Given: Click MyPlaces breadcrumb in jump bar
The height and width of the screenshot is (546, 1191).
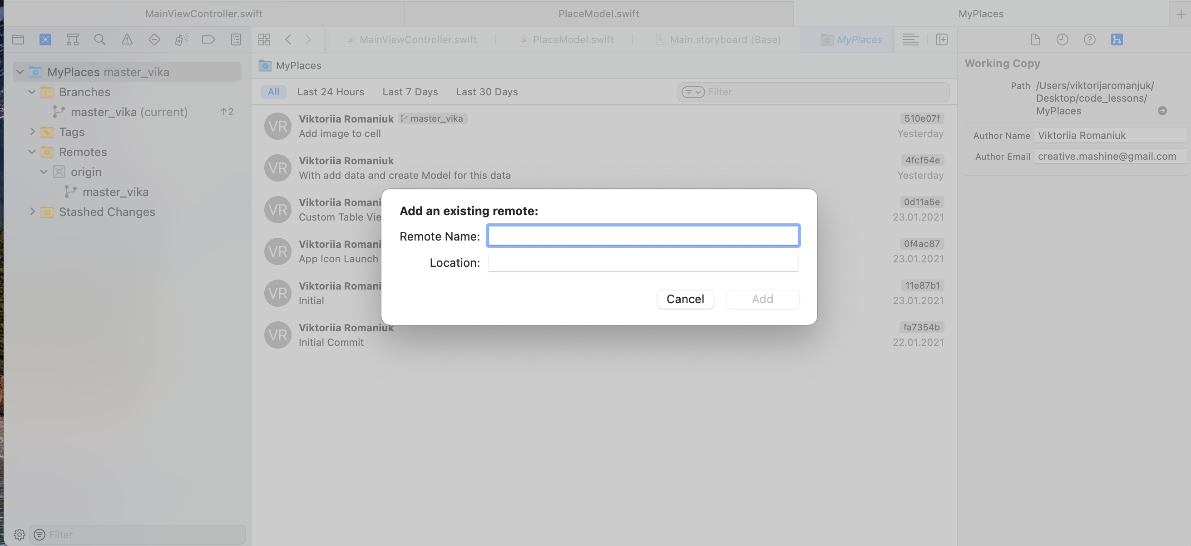Looking at the screenshot, I should pos(290,65).
